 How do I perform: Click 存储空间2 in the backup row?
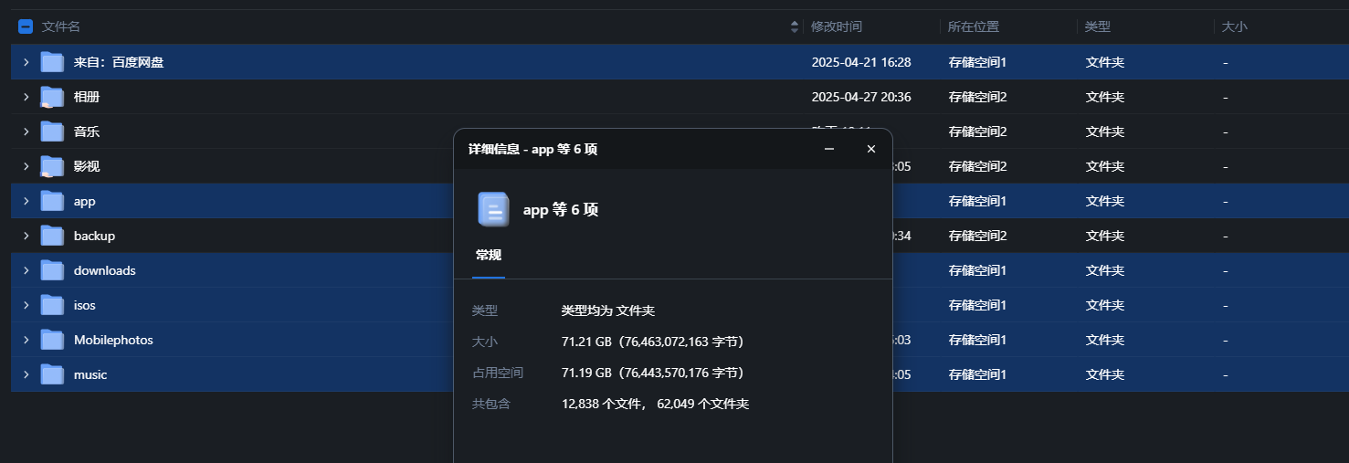(977, 236)
